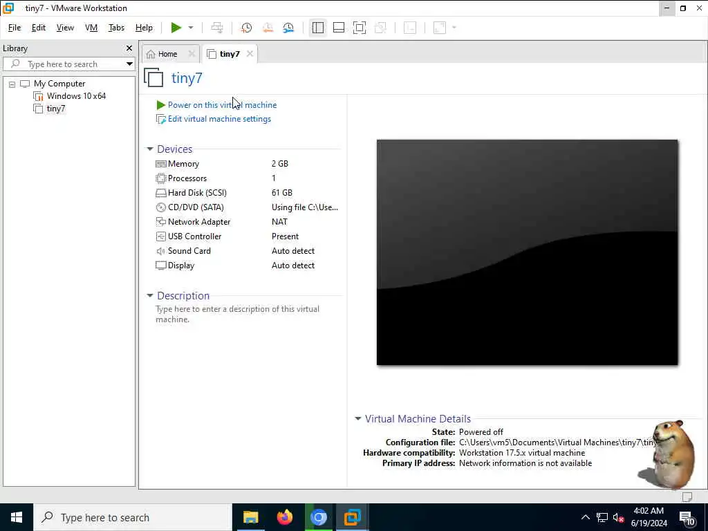Enter full screen mode icon

(360, 28)
